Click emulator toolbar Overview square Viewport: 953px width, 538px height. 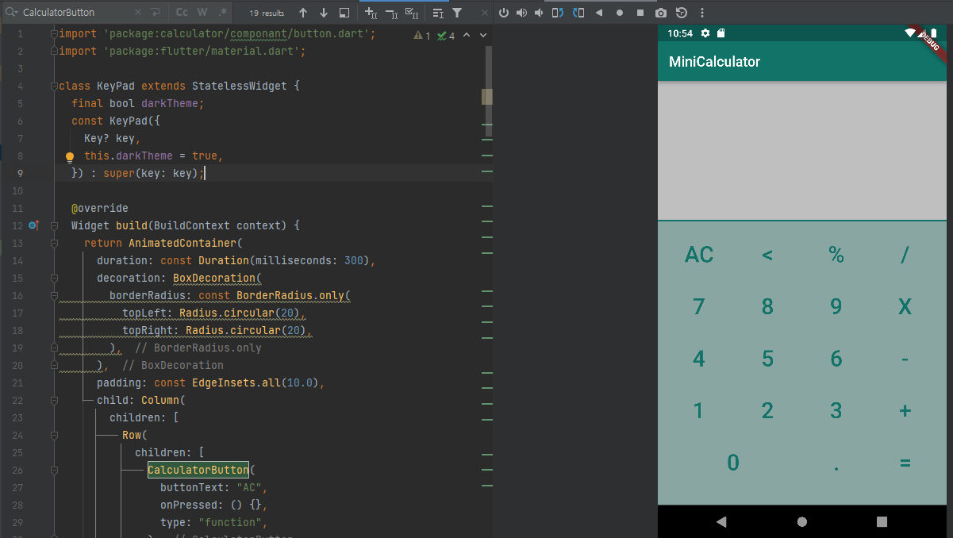[640, 13]
